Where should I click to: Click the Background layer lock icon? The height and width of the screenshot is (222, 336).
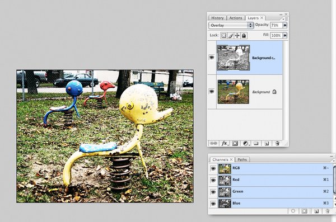(274, 92)
